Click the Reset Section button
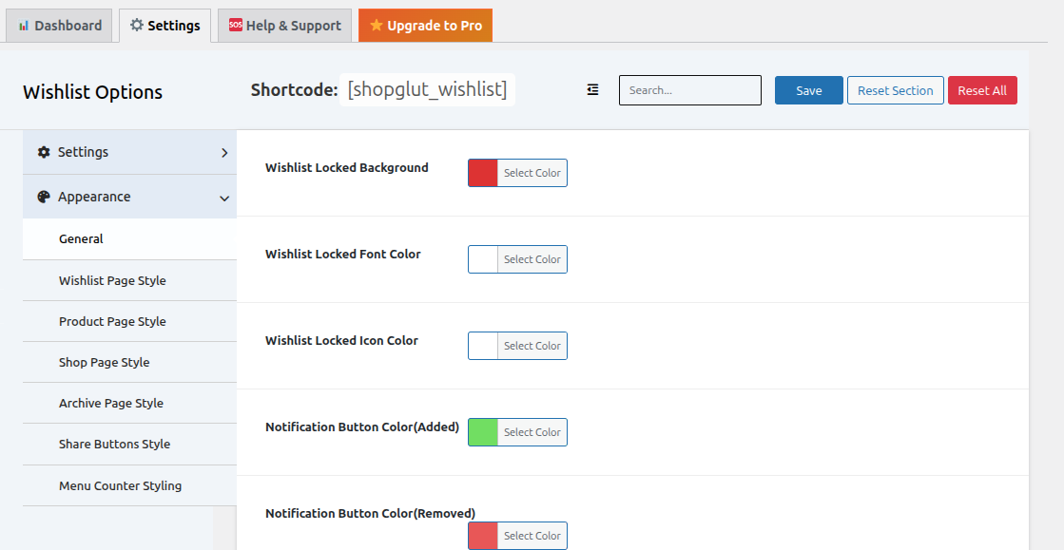Viewport: 1064px width, 550px height. click(895, 90)
